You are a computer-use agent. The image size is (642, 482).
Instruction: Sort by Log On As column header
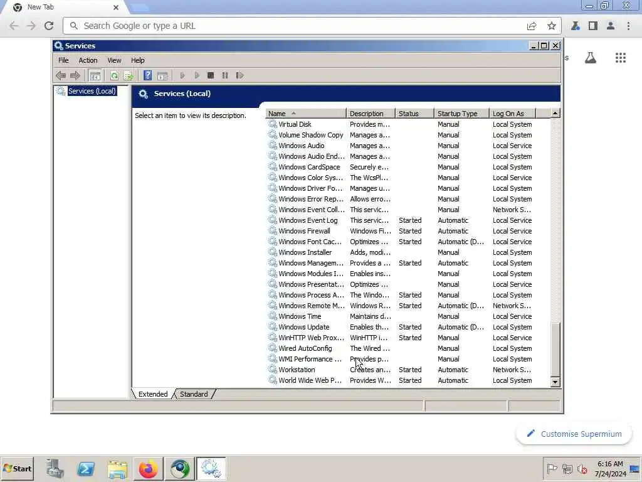(513, 114)
